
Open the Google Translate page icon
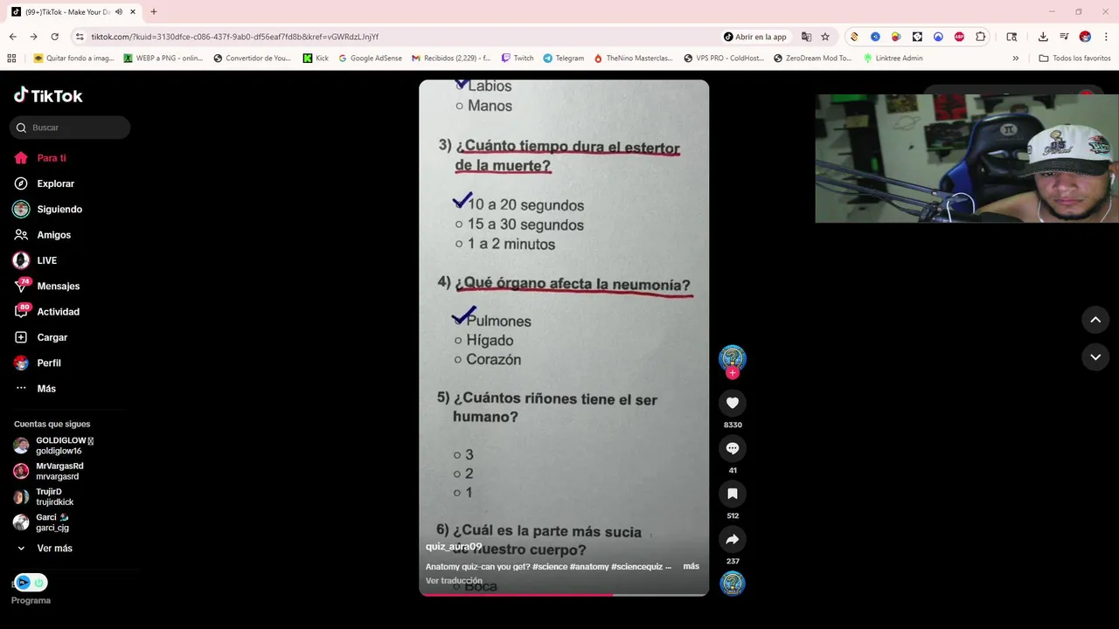click(x=806, y=37)
